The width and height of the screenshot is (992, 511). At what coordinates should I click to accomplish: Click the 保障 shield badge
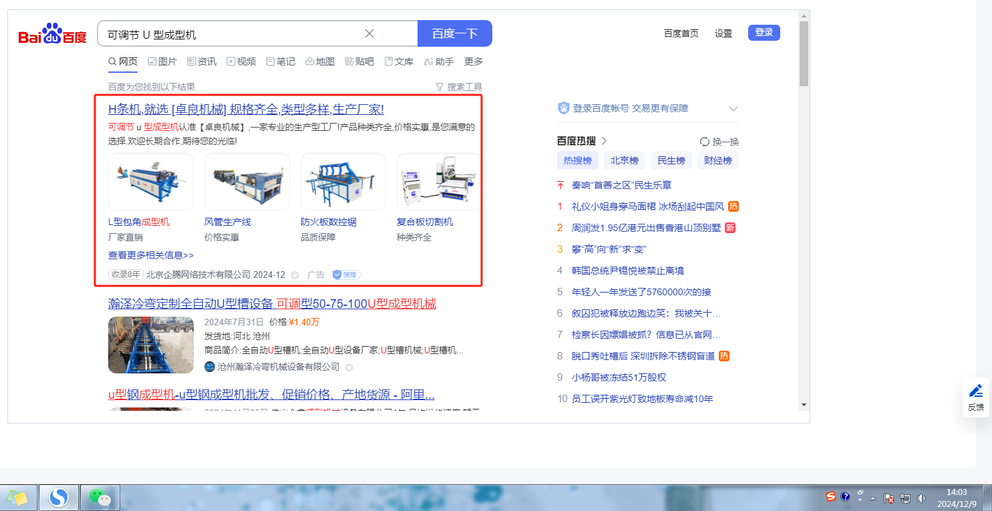346,275
